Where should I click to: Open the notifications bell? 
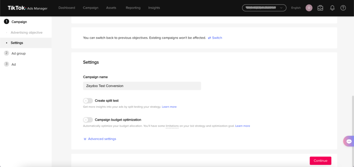[x=332, y=8]
